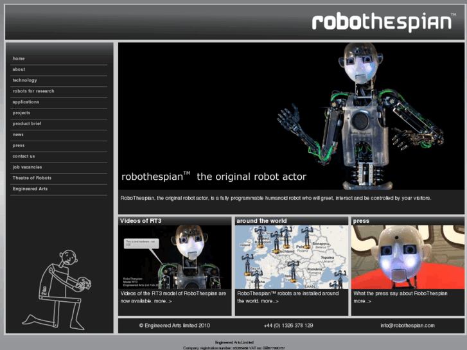Click the kneeling robot with skull drawing

[x=57, y=290]
